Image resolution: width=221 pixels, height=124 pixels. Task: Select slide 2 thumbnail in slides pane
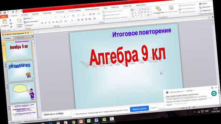point(21,71)
